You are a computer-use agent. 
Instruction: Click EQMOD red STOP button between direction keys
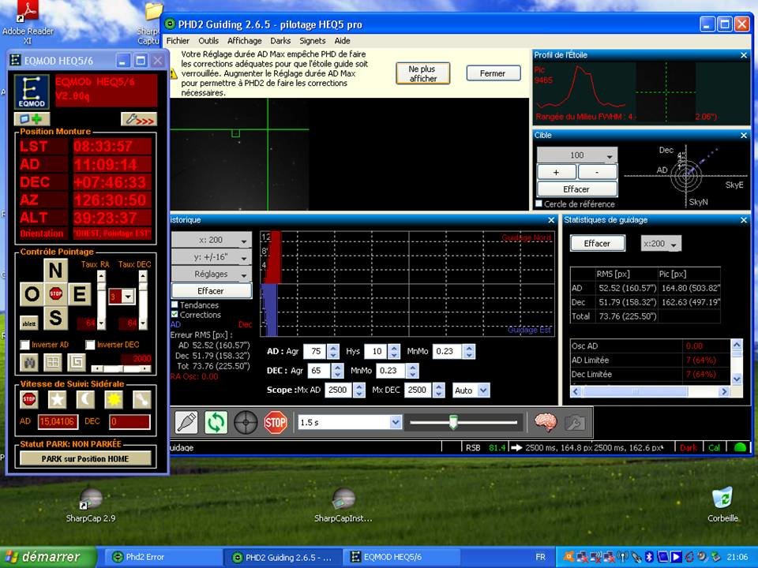pos(55,293)
